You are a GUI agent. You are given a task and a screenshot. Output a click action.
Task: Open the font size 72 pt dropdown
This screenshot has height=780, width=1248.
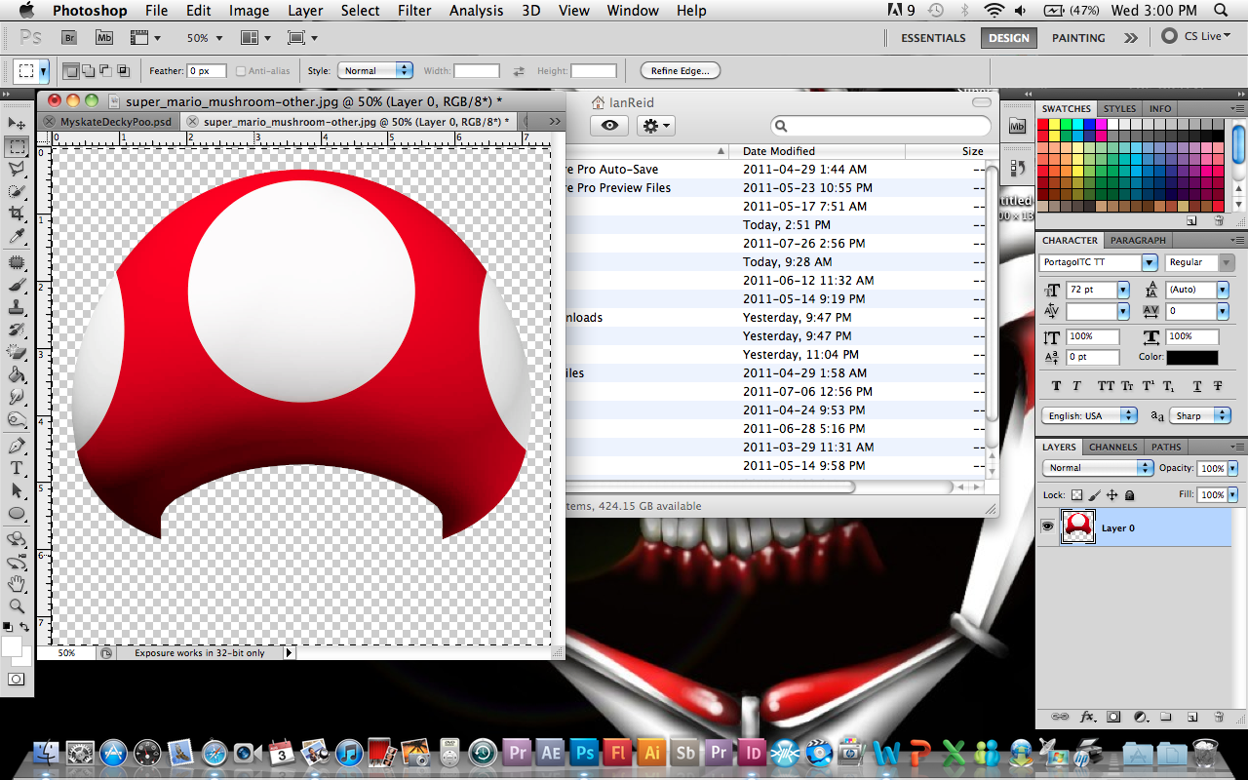click(x=1123, y=290)
